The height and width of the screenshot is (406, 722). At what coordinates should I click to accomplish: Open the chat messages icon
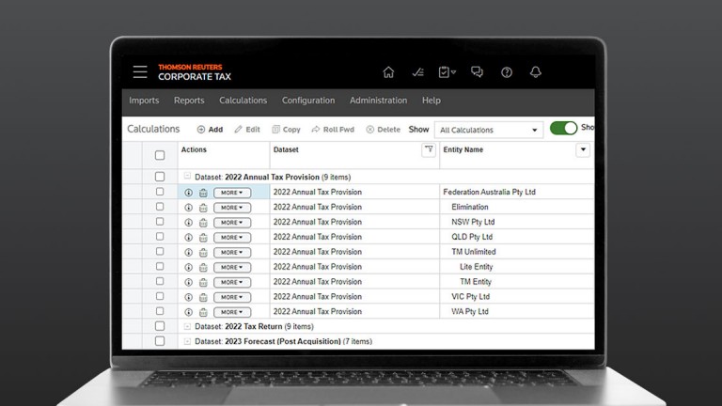(477, 72)
